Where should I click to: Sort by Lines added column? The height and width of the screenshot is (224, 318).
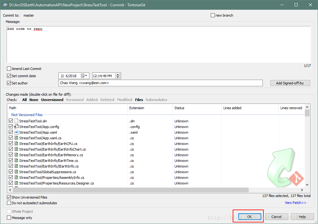[250, 108]
